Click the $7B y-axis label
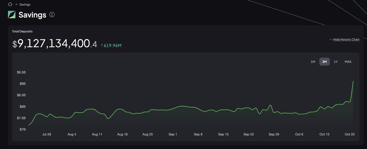 coord(22,129)
